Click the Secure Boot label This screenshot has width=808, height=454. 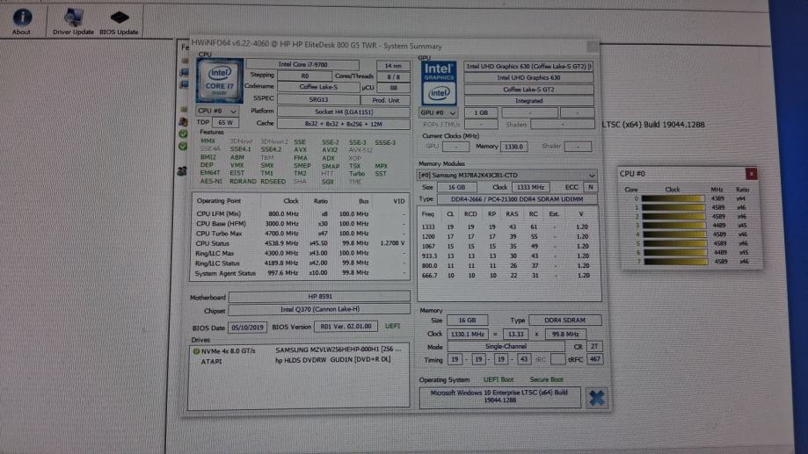point(546,380)
